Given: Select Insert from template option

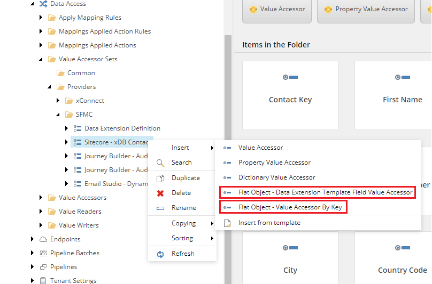Looking at the screenshot, I should 318,223.
